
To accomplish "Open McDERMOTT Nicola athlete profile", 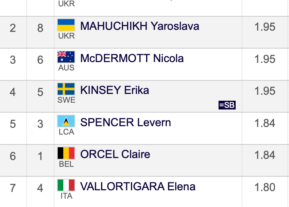I will point(132,58).
